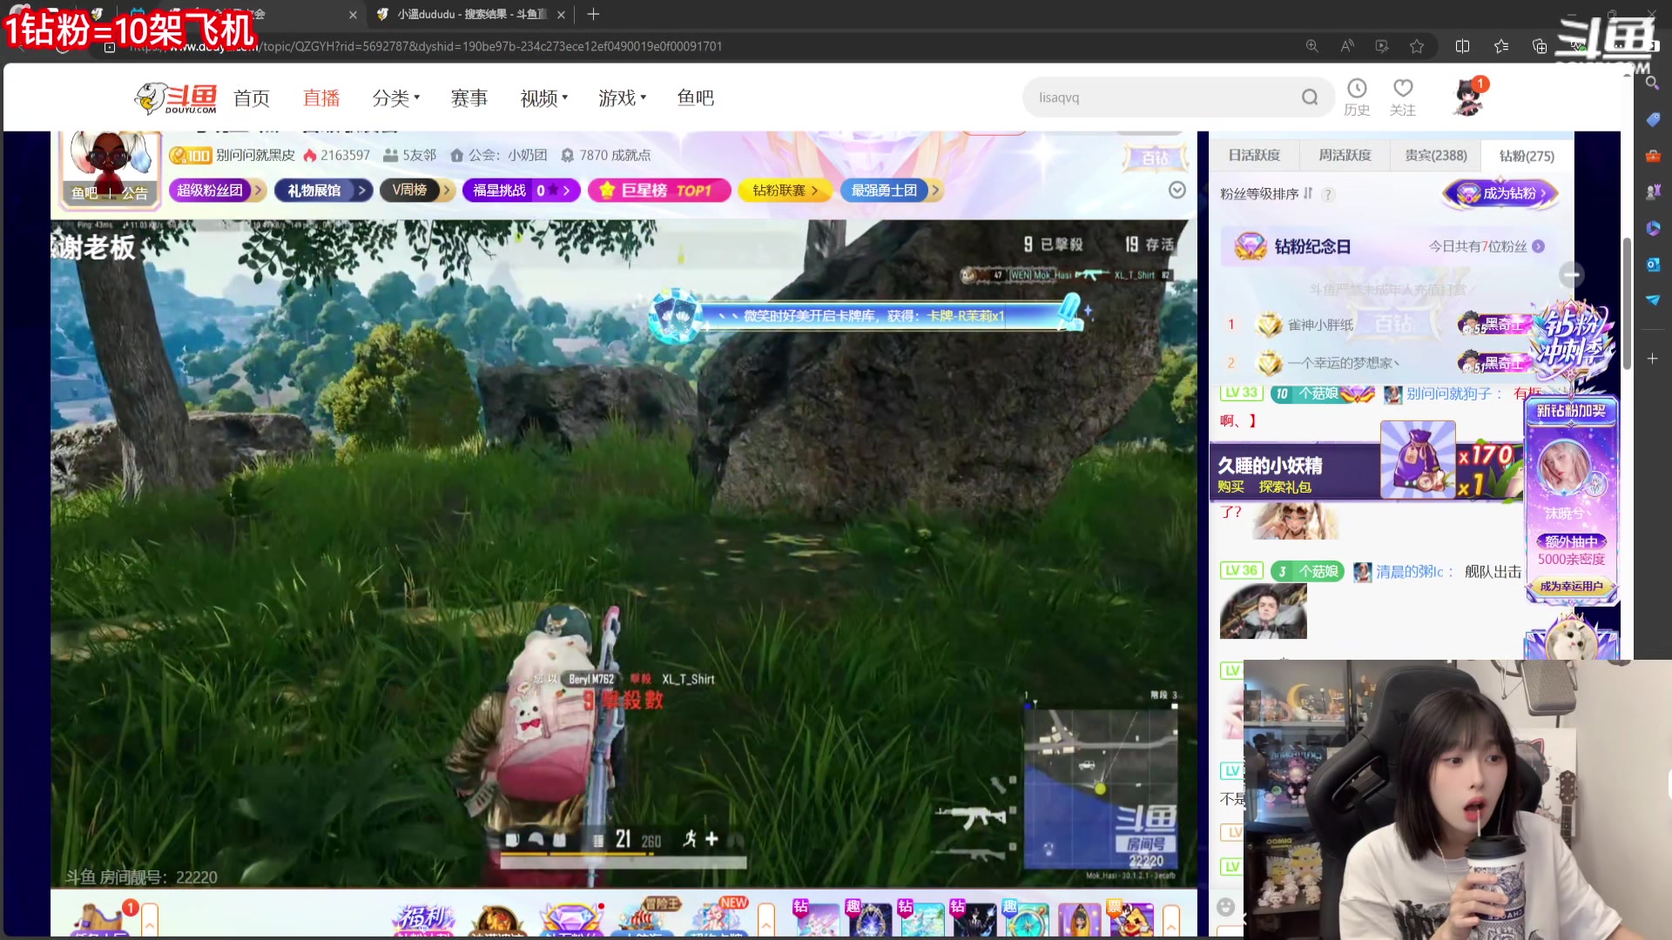
Task: Expand the activity icons chevron after the NEW icon
Action: coord(766,919)
